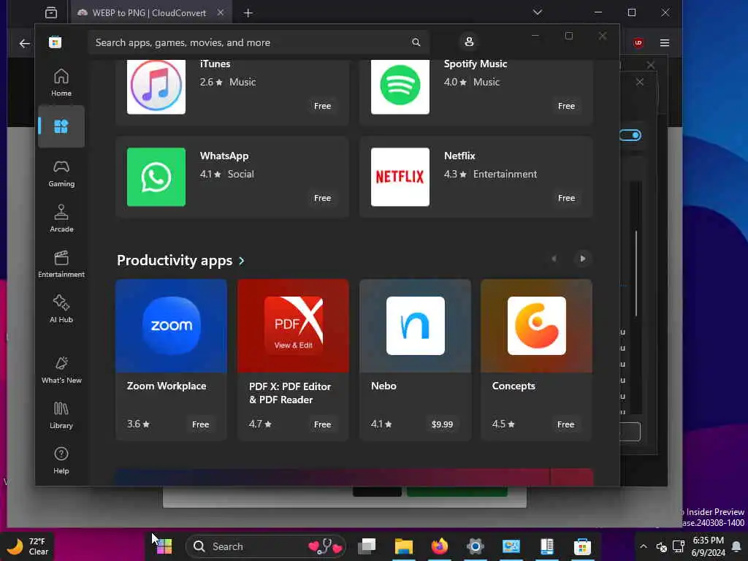
Task: Click Free button on Concepts
Action: pyautogui.click(x=566, y=424)
